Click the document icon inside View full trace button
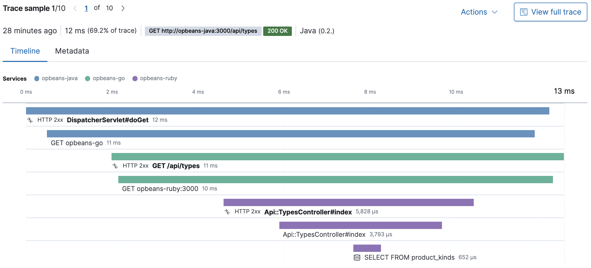 coord(524,12)
